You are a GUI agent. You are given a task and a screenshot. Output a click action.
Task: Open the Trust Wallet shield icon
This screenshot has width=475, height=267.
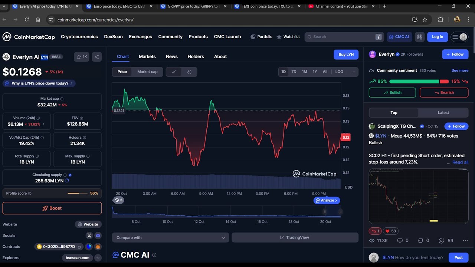click(x=89, y=247)
